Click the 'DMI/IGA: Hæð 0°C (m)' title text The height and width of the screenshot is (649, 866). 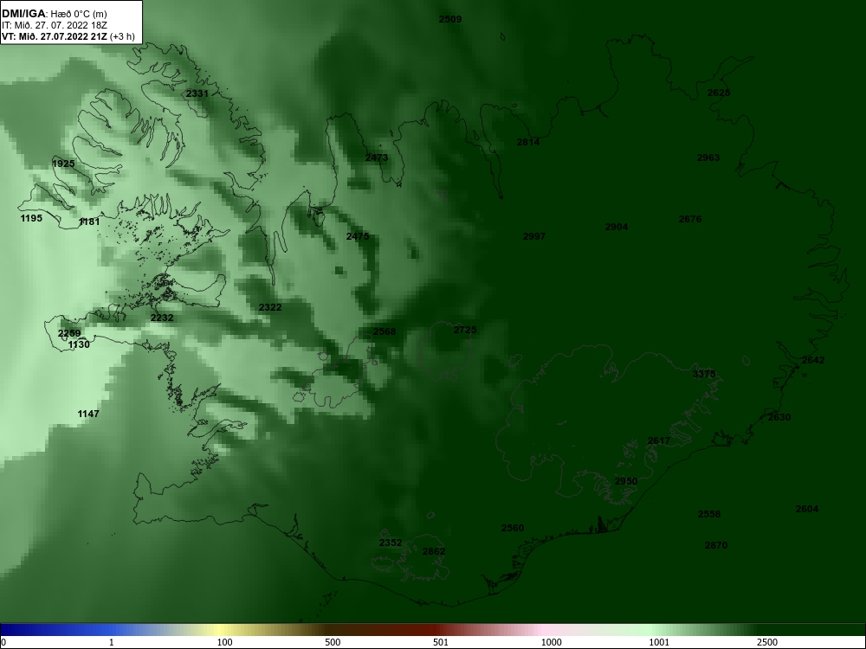54,15
